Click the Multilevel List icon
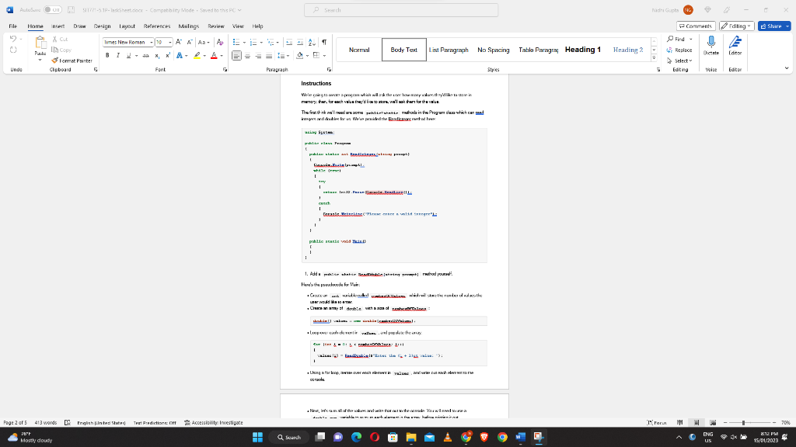 click(x=271, y=42)
